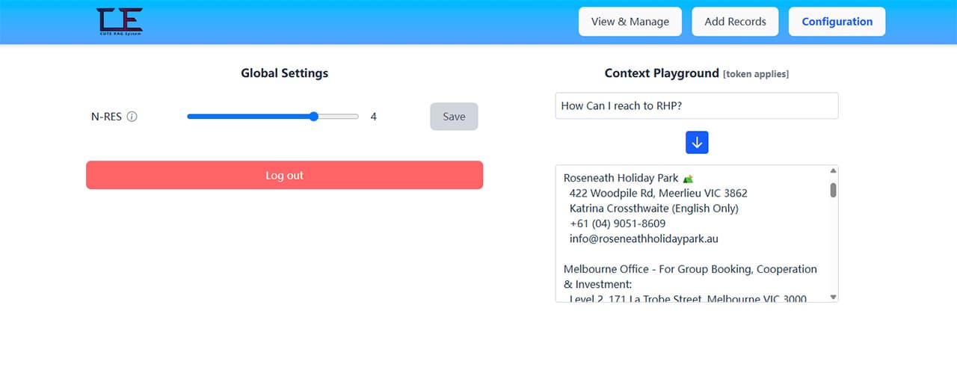Click the Melbourne Office paragraph in results
The height and width of the screenshot is (376, 957).
(690, 277)
